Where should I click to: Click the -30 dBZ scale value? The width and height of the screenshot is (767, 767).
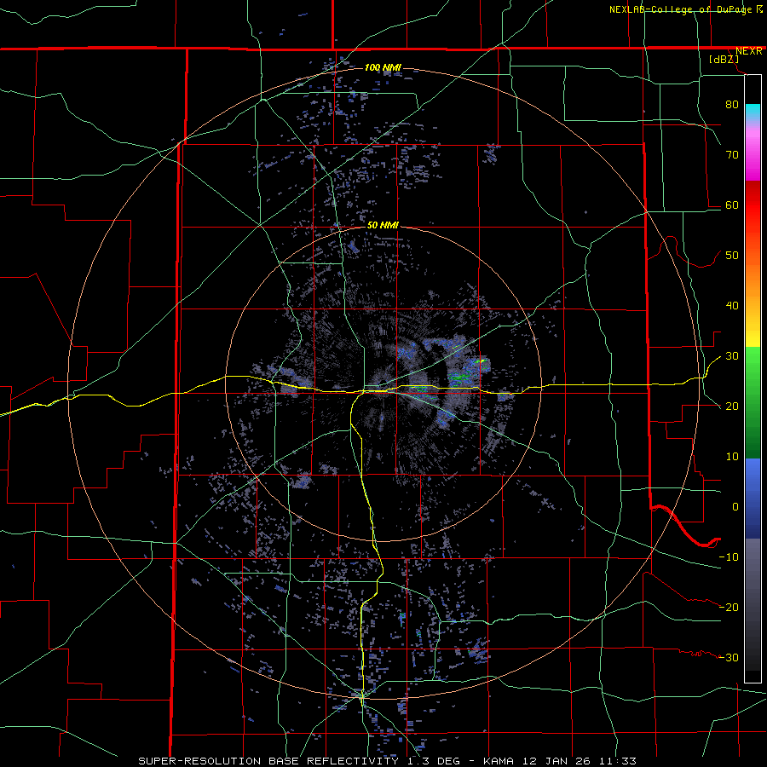(729, 658)
